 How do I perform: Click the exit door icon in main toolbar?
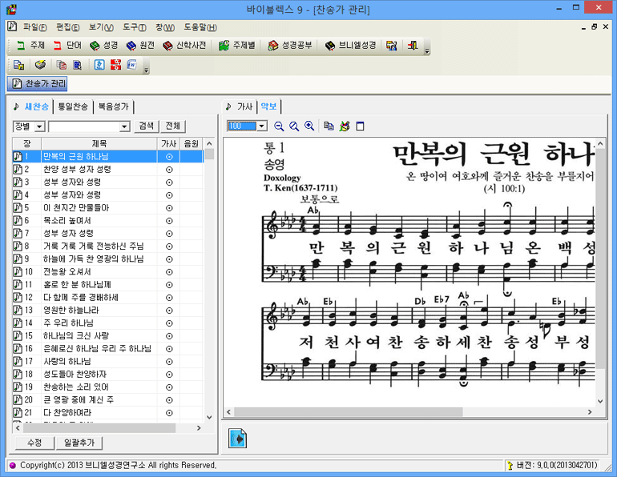click(413, 46)
